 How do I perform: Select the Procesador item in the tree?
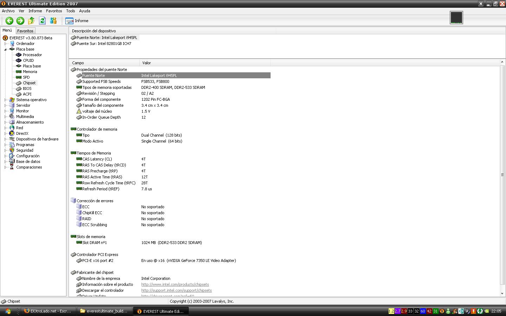tap(32, 55)
